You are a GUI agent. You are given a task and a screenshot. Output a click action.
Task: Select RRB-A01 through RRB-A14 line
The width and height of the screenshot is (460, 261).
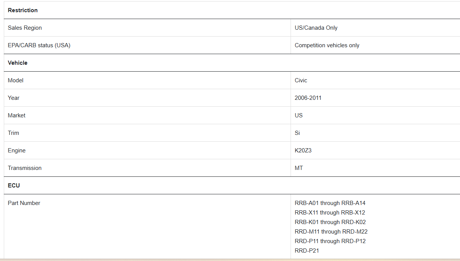point(330,203)
